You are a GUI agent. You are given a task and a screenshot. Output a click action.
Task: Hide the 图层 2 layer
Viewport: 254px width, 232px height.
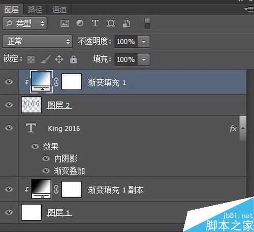tap(9, 105)
